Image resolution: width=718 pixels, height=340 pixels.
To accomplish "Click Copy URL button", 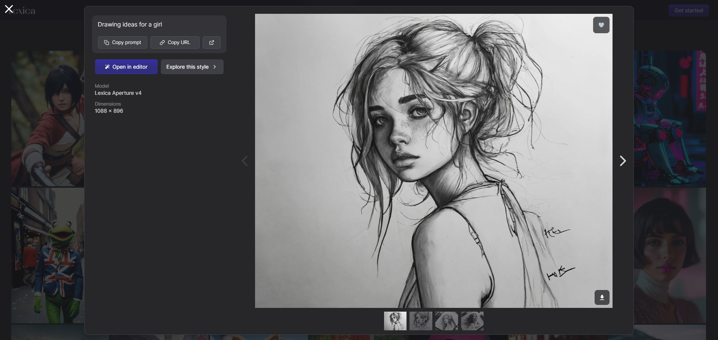I will coord(175,43).
